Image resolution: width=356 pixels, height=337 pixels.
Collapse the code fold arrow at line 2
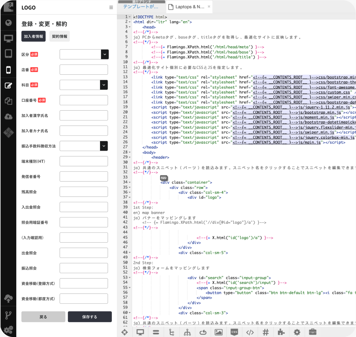(130, 22)
